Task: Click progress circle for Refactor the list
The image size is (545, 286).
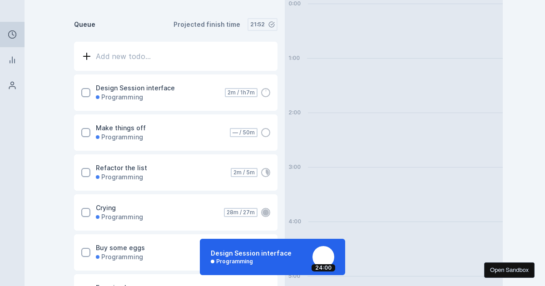Action: pyautogui.click(x=266, y=173)
